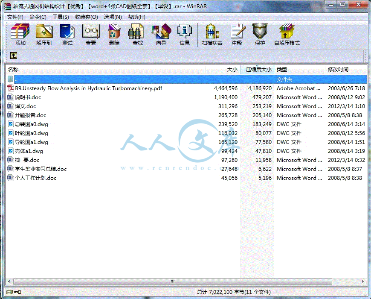Viewport: 371px width, 299px height.
Task: Select the file 个人工作计划.doc
Action: [36, 178]
